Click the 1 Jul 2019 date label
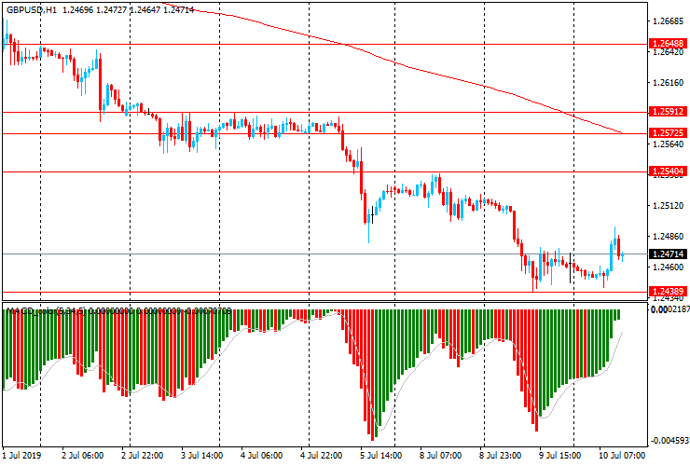Viewport: 690px width, 466px height. click(x=22, y=455)
